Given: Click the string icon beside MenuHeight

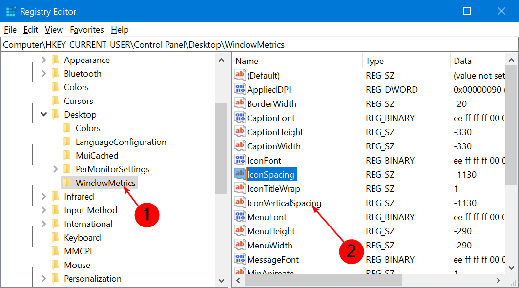Looking at the screenshot, I should tap(240, 231).
